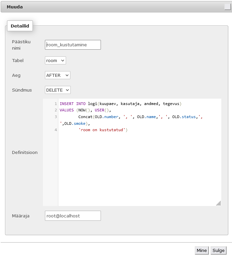Click the Concat function on line 3

coord(85,117)
